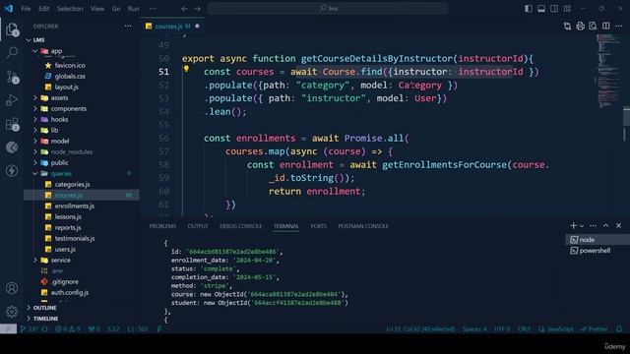Click the Explorer more actions ellipsis
This screenshot has height=354, width=630.
coord(128,27)
